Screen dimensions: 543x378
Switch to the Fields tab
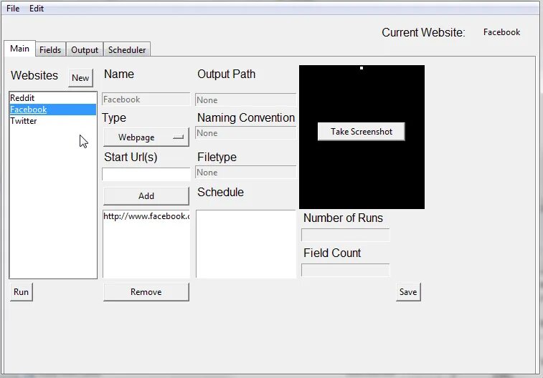point(50,49)
